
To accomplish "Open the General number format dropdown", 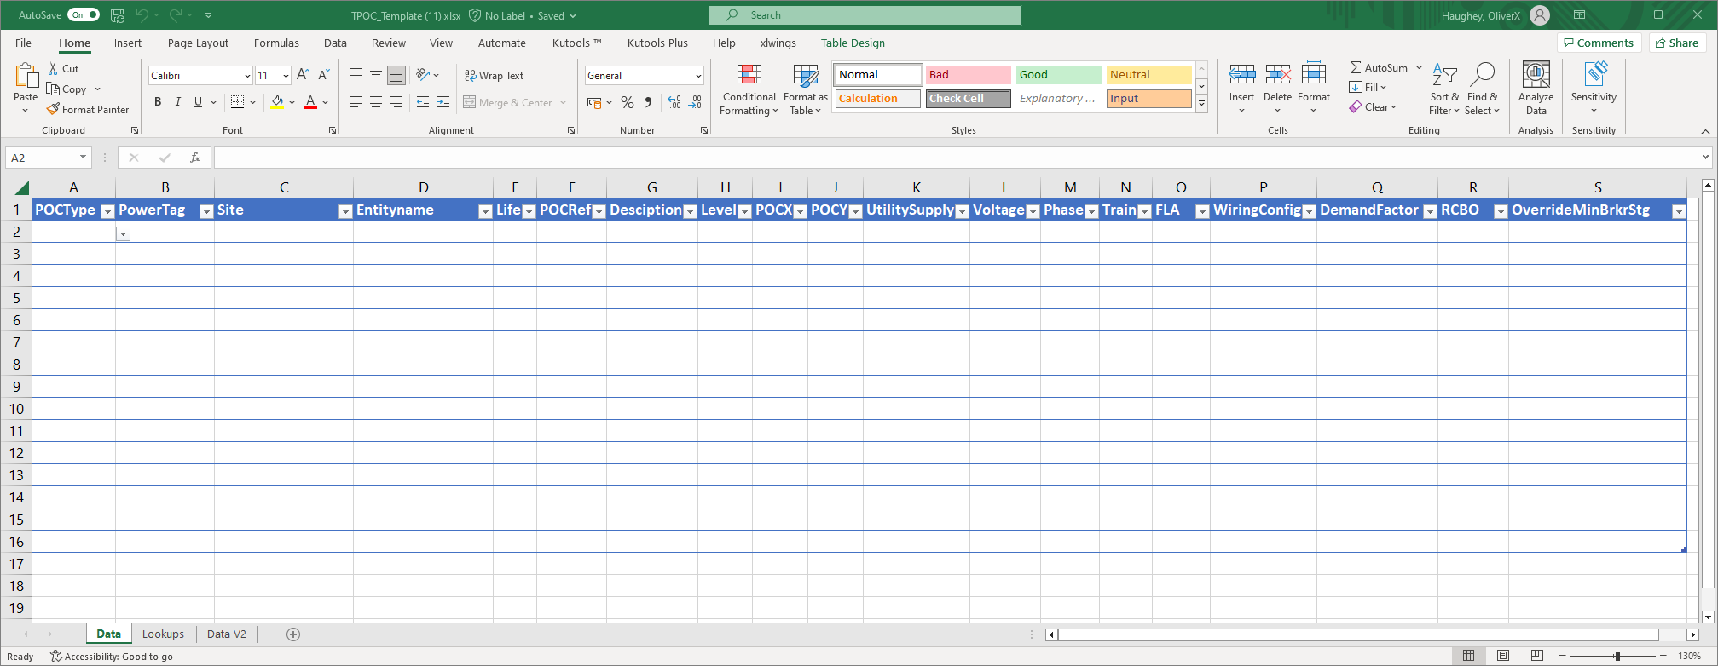I will pos(698,76).
